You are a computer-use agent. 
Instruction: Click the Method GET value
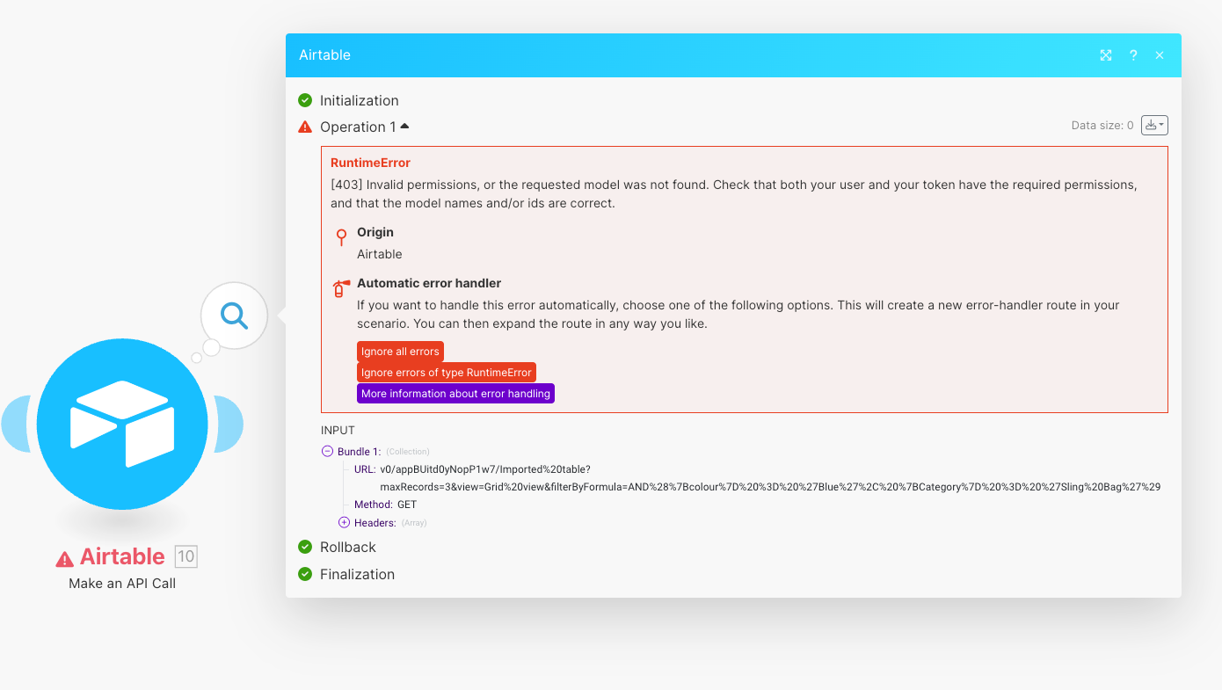[407, 505]
